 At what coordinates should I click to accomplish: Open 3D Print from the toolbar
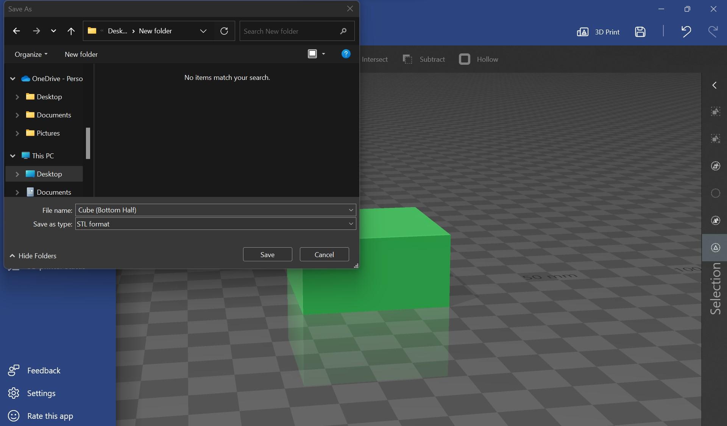tap(599, 32)
